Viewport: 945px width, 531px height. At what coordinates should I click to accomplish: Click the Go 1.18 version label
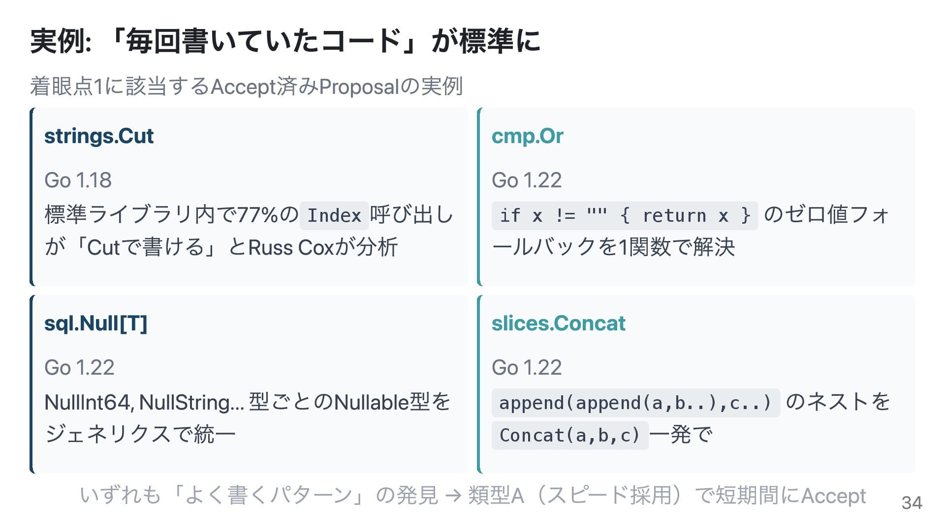point(78,180)
